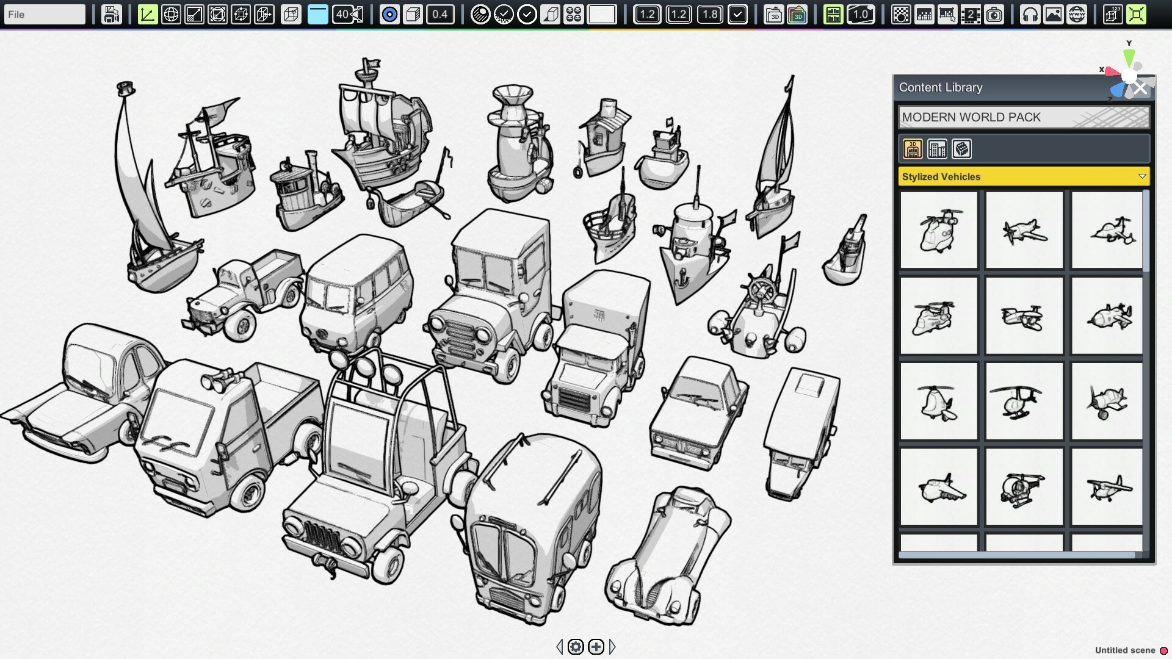Click the www web globe icon

tap(1076, 13)
